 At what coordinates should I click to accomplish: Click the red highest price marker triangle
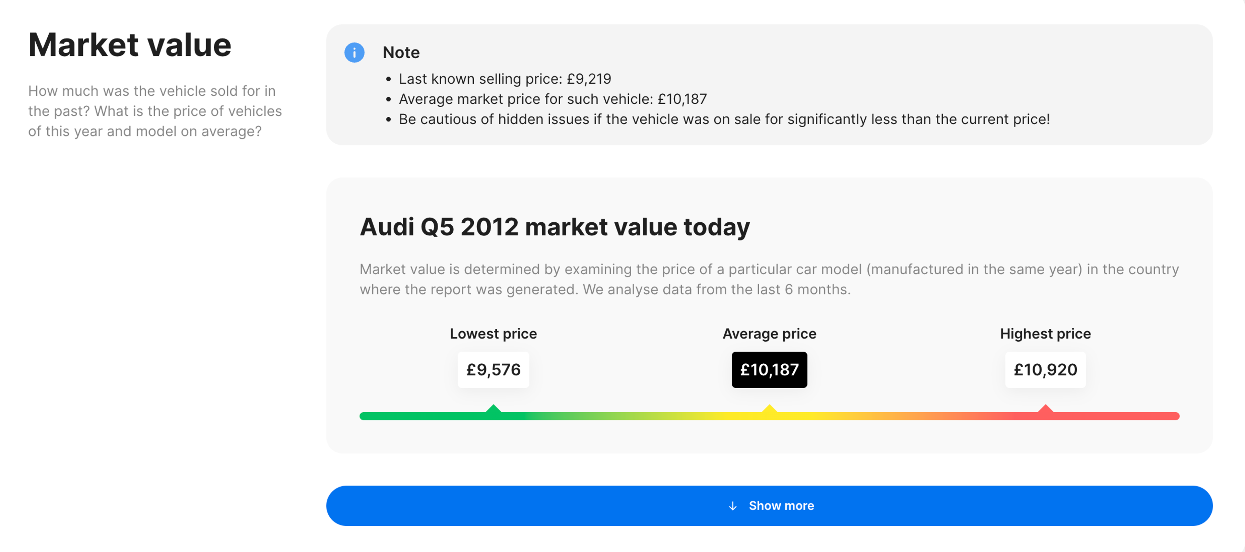click(1045, 409)
